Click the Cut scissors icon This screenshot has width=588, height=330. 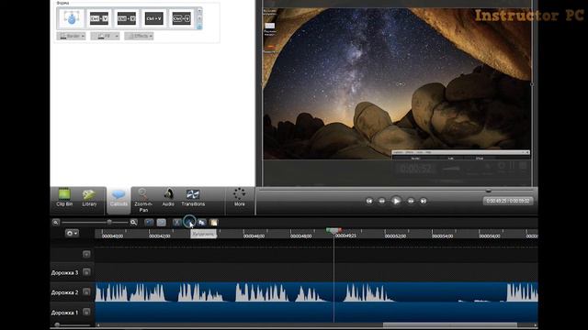pos(177,222)
